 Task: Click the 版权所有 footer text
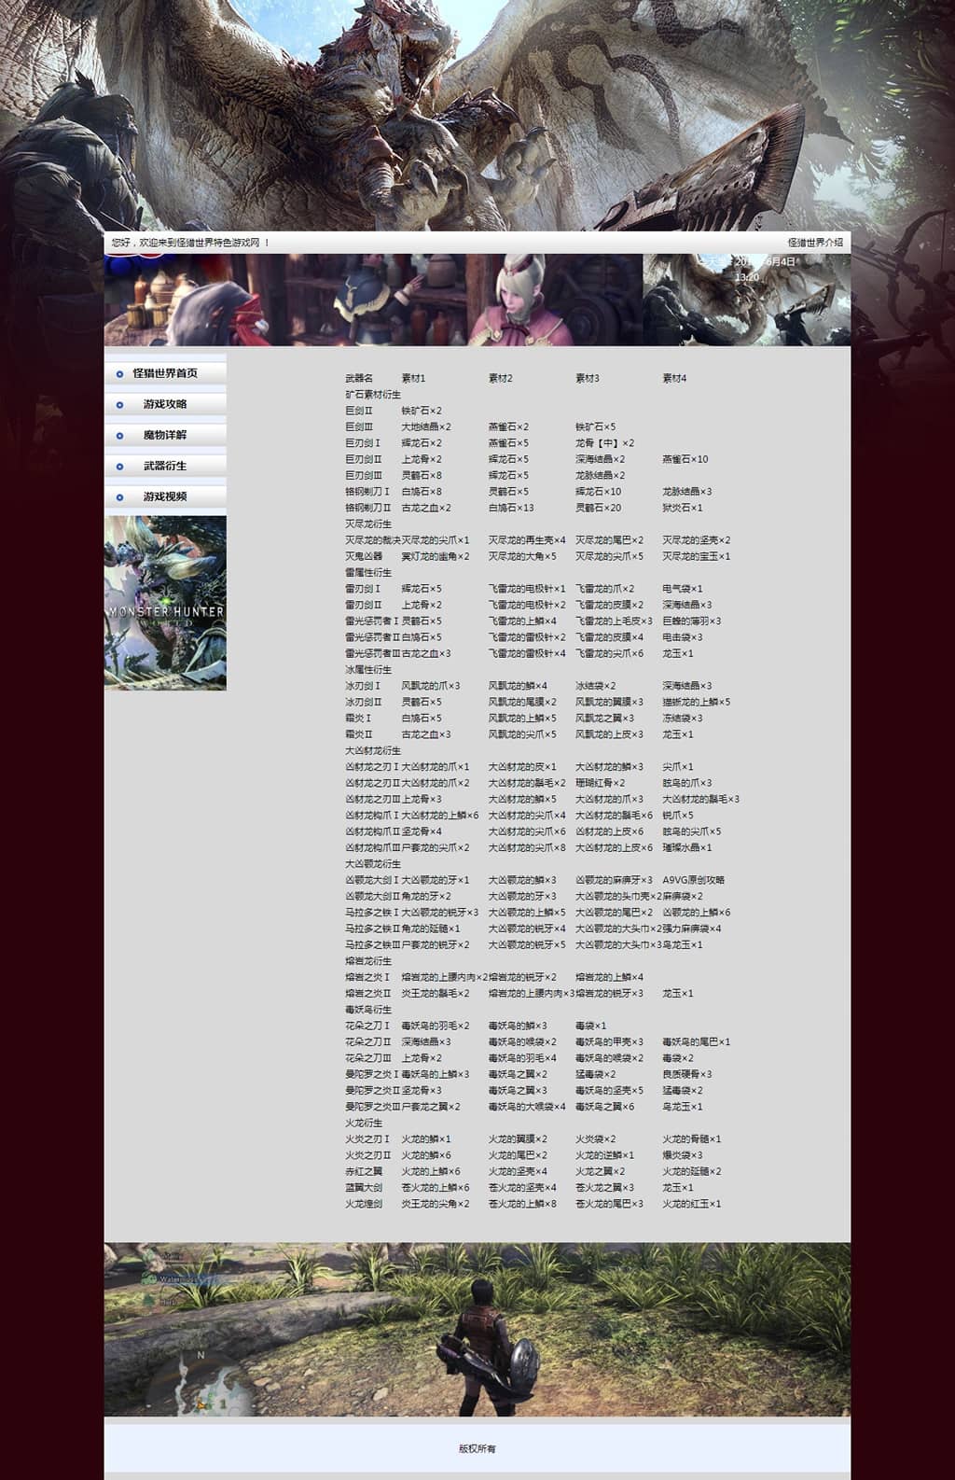(477, 1449)
